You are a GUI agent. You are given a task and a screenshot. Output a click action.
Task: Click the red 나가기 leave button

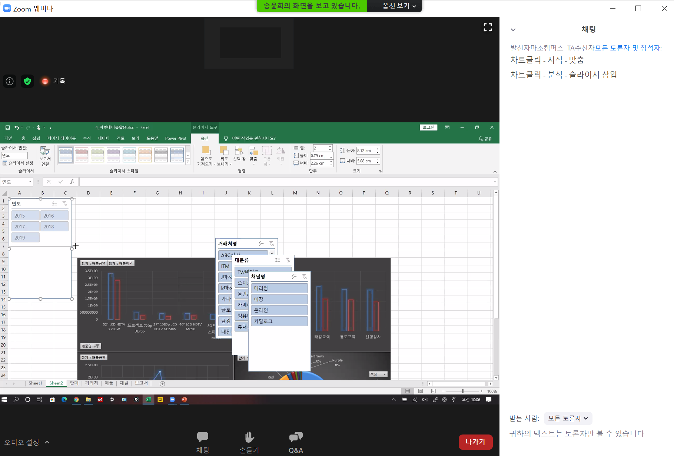pos(475,442)
